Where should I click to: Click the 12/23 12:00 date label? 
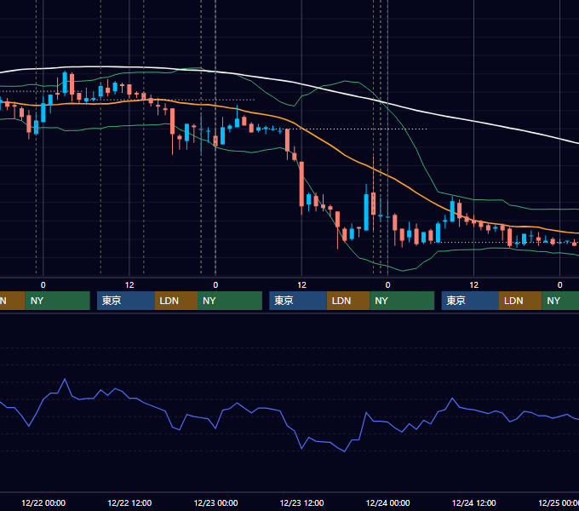301,502
